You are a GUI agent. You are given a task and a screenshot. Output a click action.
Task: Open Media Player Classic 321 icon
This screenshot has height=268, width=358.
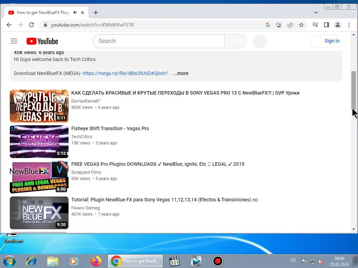(x=174, y=261)
